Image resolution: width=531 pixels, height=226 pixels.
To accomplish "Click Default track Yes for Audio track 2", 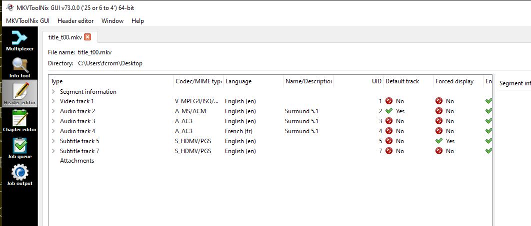I will click(395, 111).
